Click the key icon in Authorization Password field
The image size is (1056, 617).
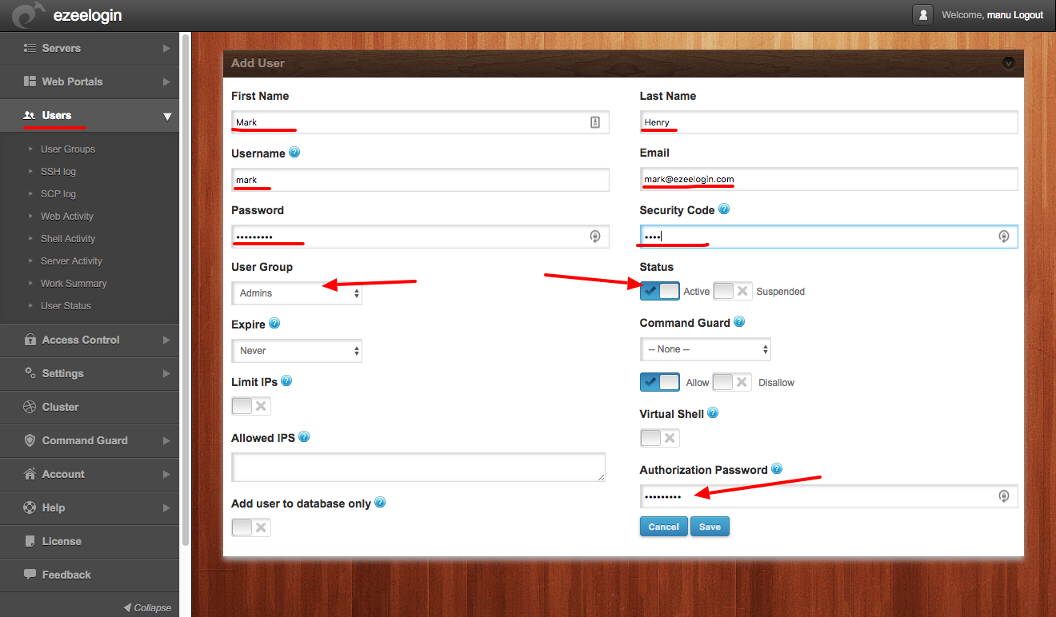point(1004,496)
